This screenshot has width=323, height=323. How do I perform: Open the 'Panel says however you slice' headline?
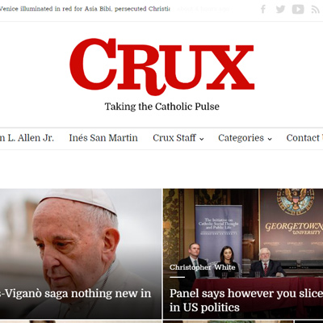[246, 300]
